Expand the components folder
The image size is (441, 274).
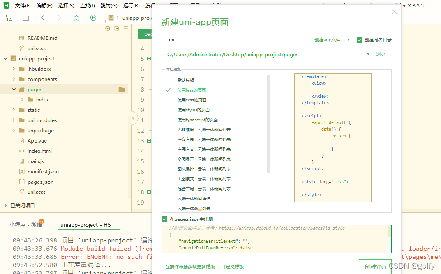(14, 79)
